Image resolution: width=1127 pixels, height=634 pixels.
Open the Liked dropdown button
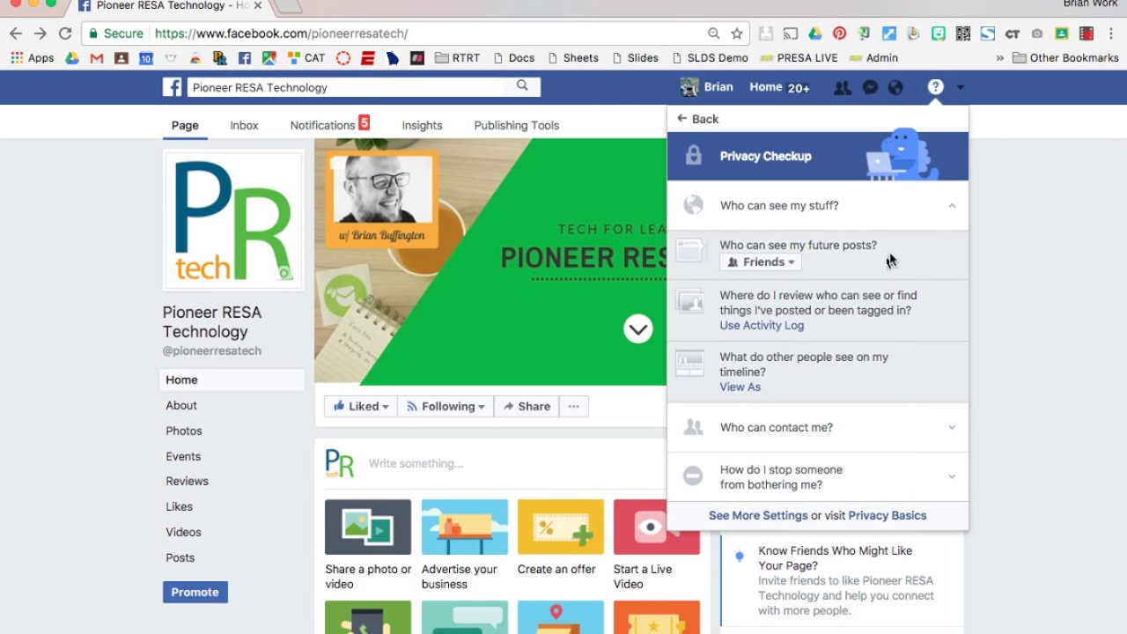[x=361, y=406]
